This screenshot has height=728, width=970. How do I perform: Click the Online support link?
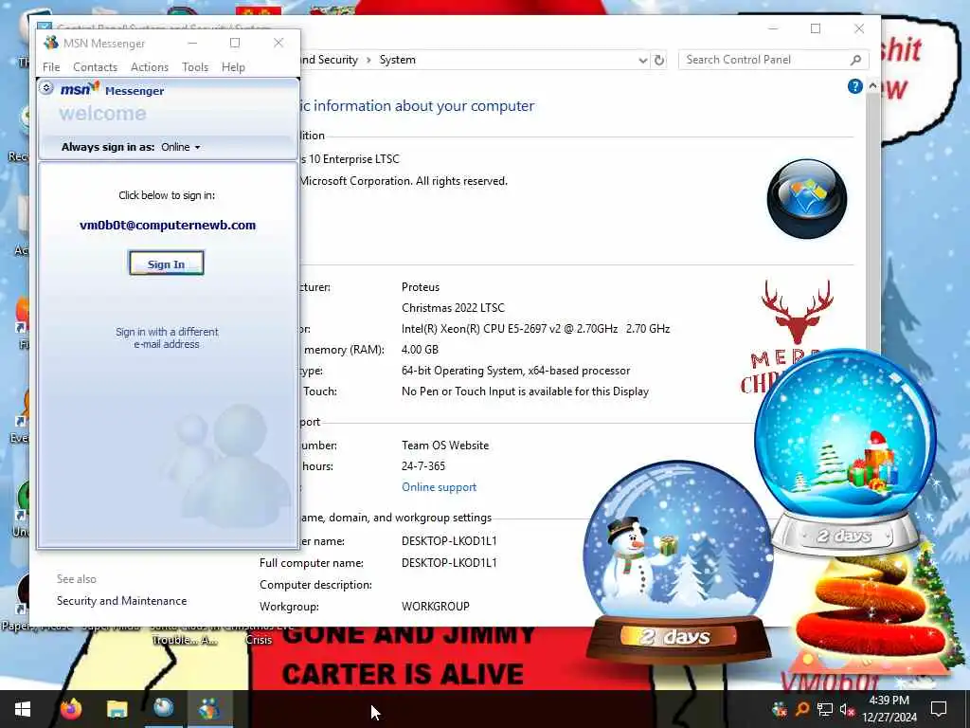click(440, 487)
